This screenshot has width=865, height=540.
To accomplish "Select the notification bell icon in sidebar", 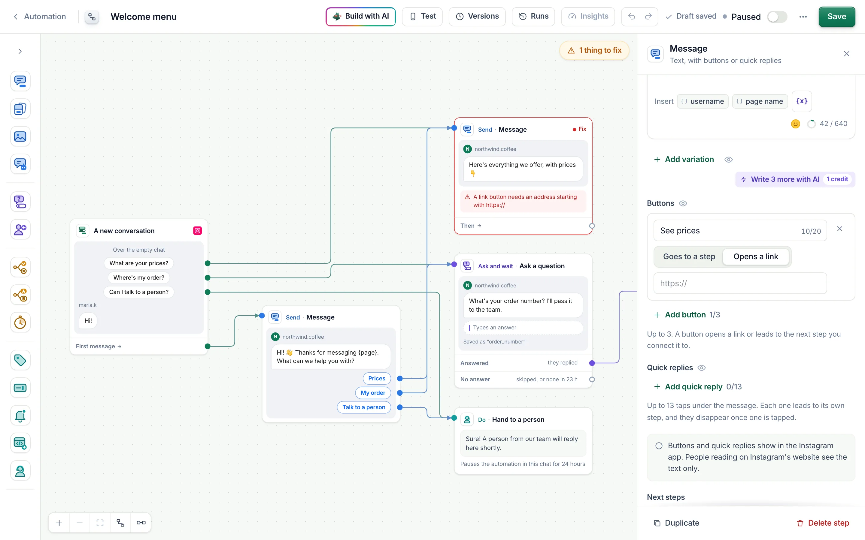I will click(x=20, y=415).
